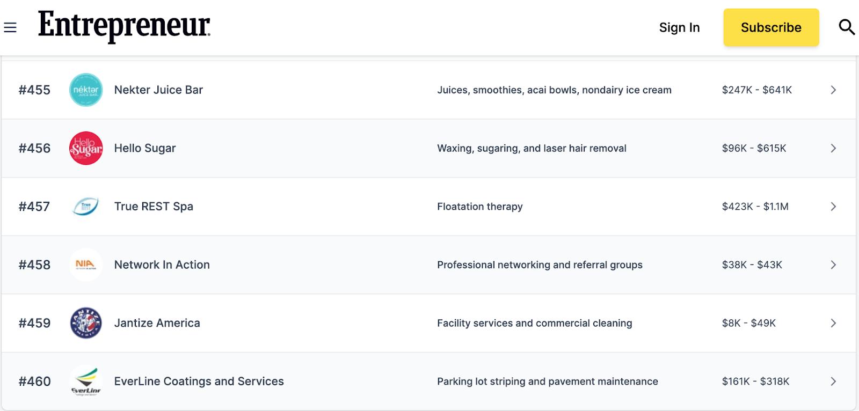859x411 pixels.
Task: Click the EverLine Coatings logo
Action: pos(86,381)
